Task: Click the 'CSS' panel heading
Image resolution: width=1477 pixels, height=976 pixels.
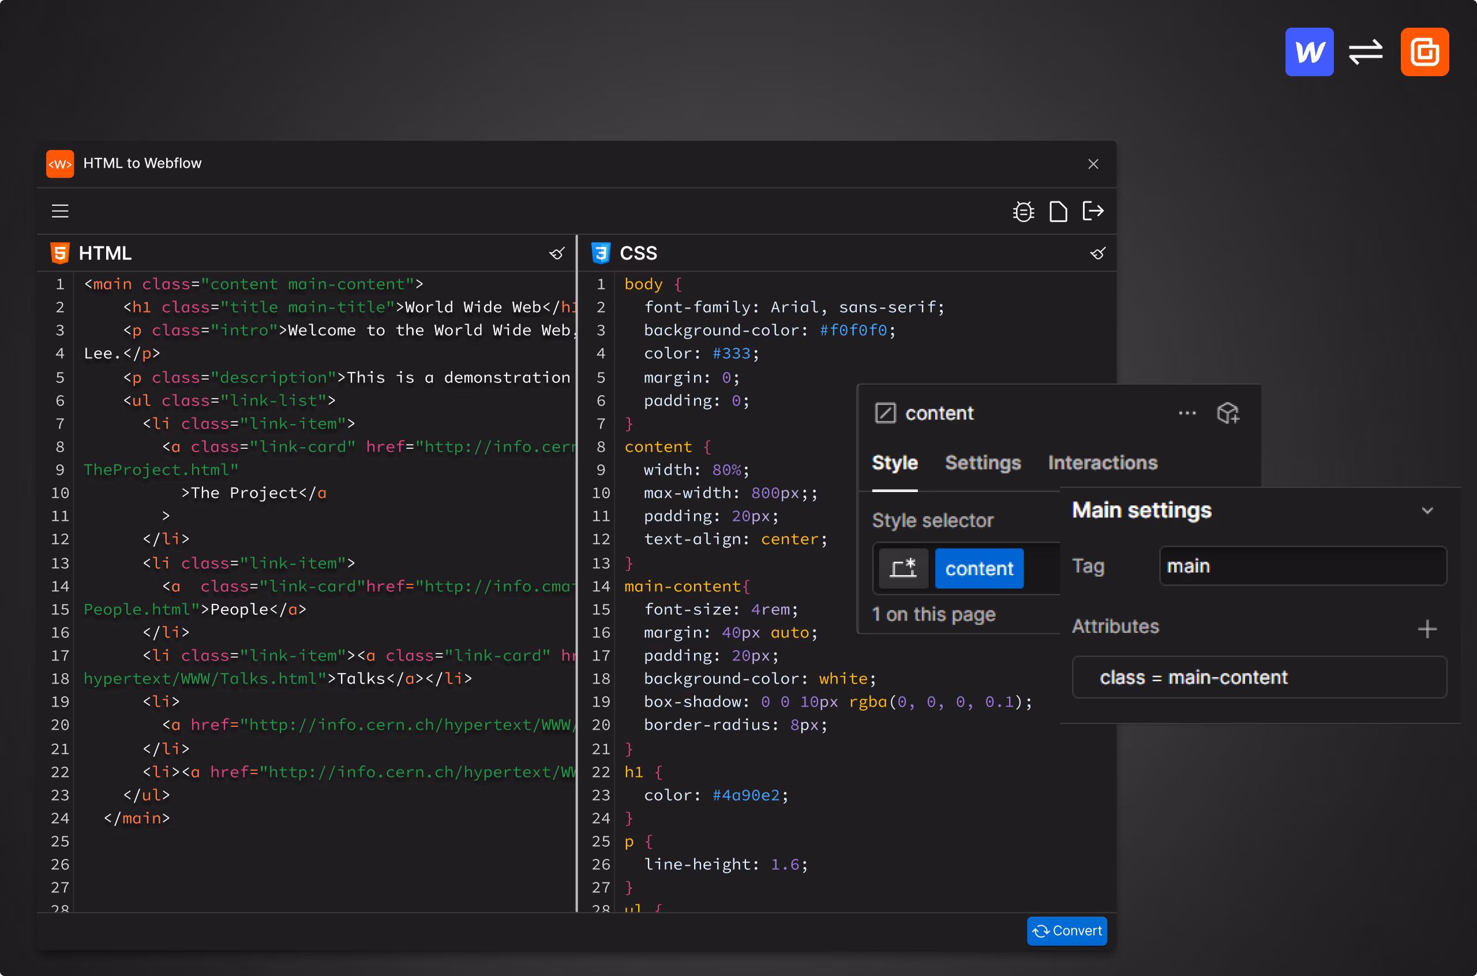Action: pos(638,253)
